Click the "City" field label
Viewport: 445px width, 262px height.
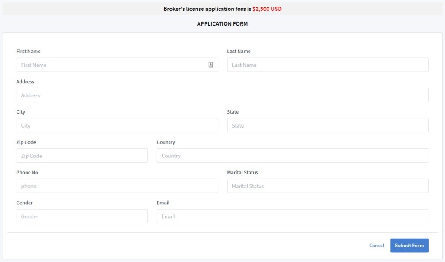[21, 112]
